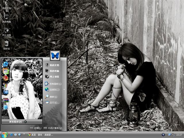Expand the Connect To (连接到) submenu
The height and width of the screenshot is (138, 184).
click(x=54, y=89)
